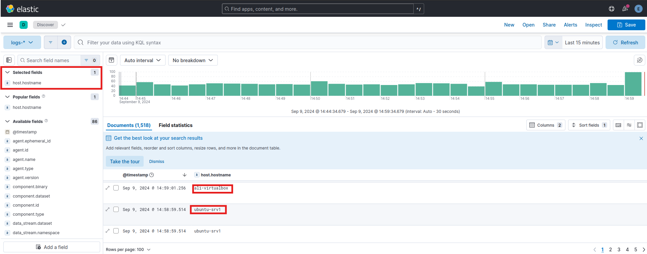
Task: Collapse the Selected fields section
Action: coord(7,72)
